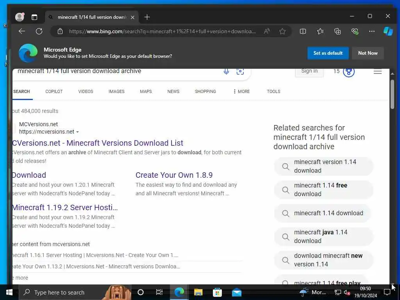Open network icon in system tray
This screenshot has height=300, width=400.
338,293
